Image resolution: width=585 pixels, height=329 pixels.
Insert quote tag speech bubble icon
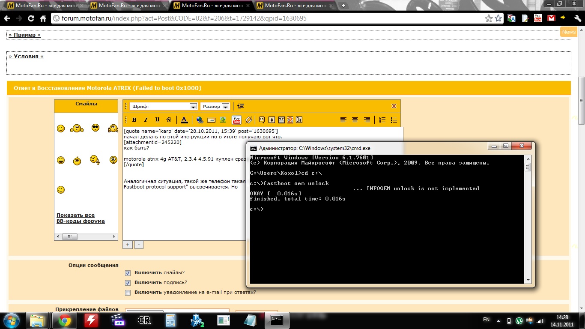pyautogui.click(x=262, y=120)
